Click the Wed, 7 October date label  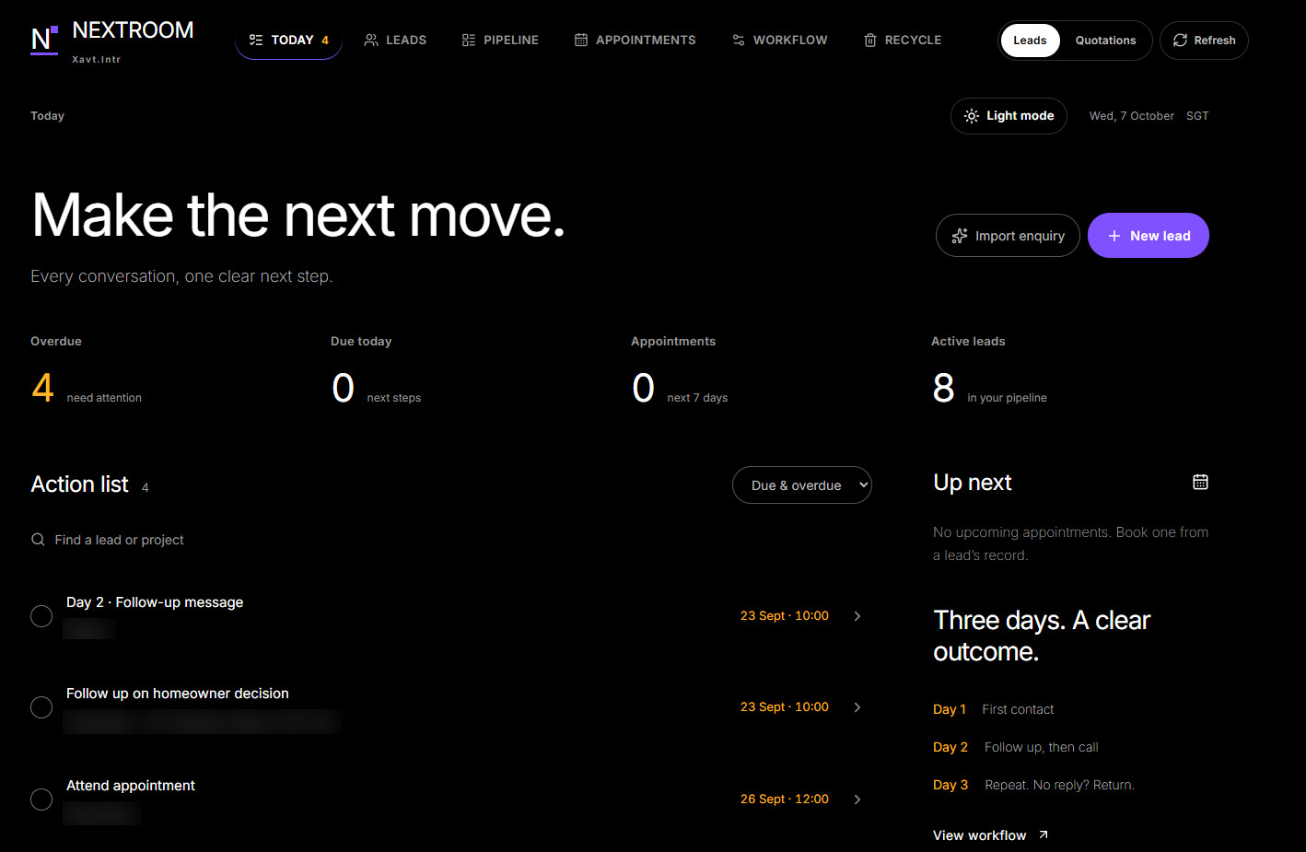click(1132, 116)
